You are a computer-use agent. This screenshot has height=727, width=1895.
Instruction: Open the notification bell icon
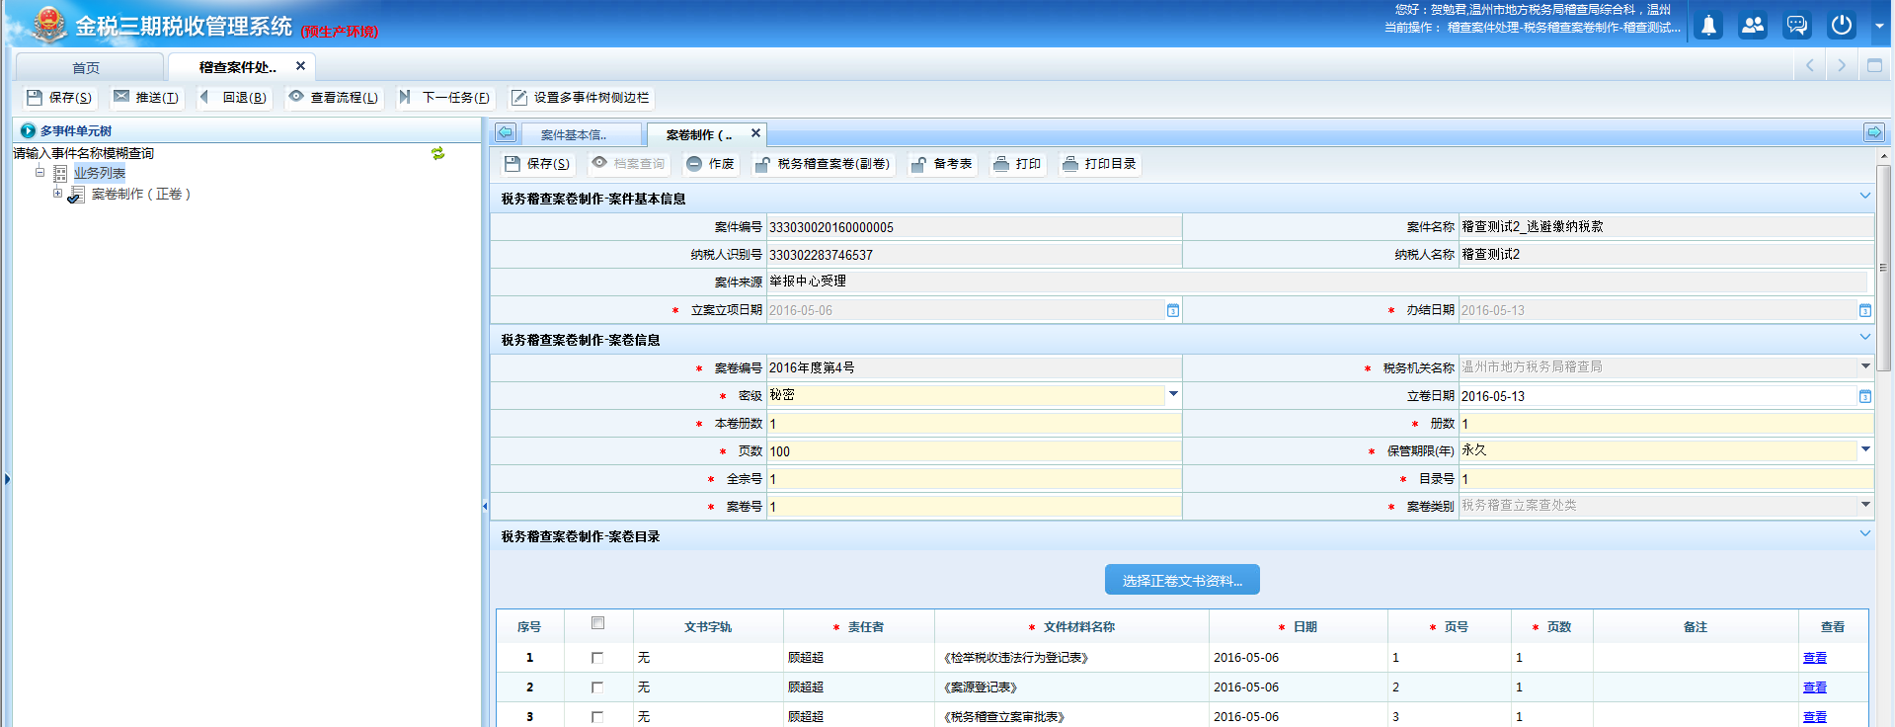pos(1708,26)
